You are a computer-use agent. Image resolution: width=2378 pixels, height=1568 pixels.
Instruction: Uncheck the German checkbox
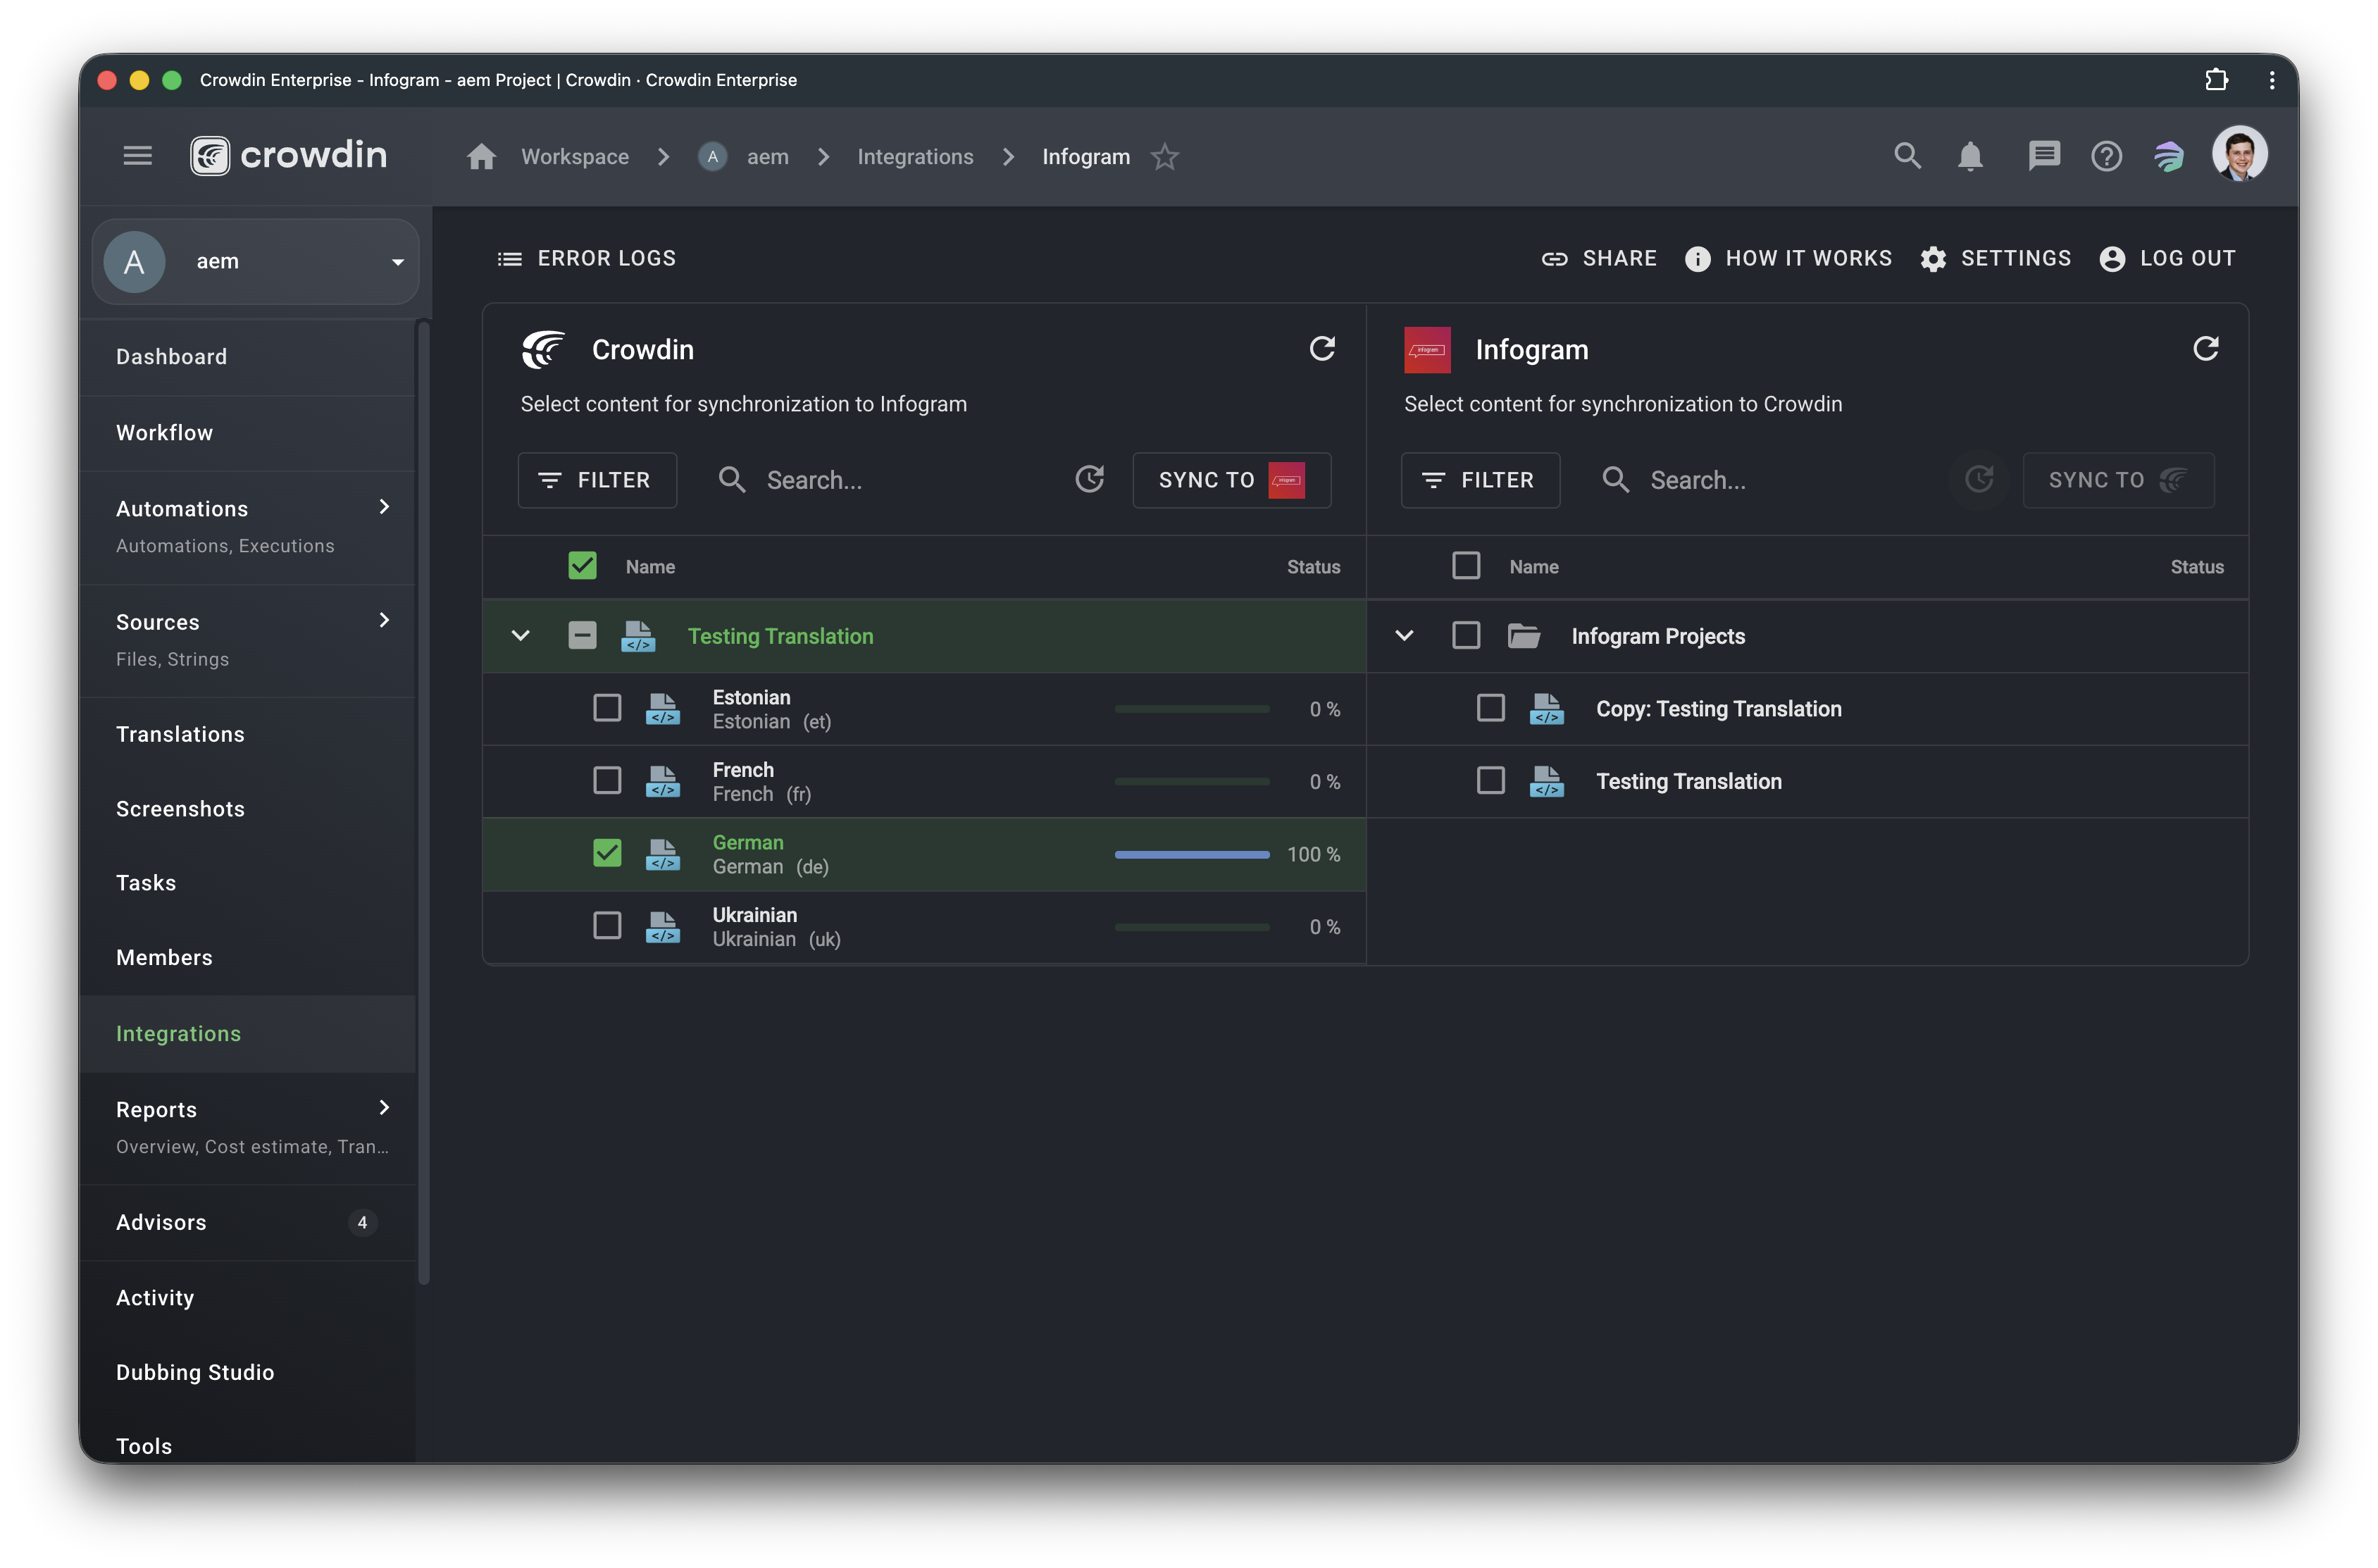[607, 853]
